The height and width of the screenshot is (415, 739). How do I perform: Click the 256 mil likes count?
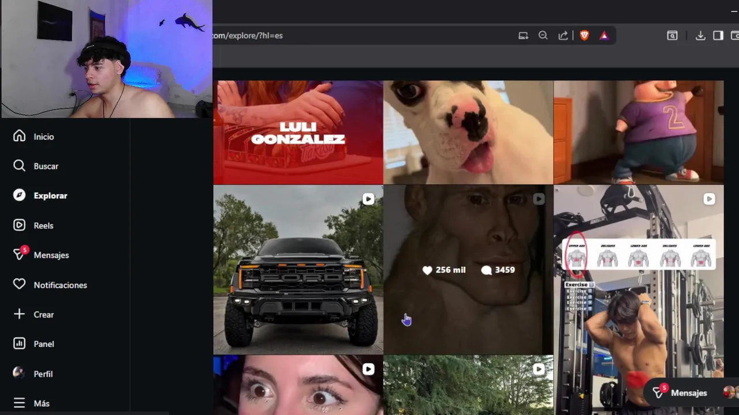tap(444, 270)
